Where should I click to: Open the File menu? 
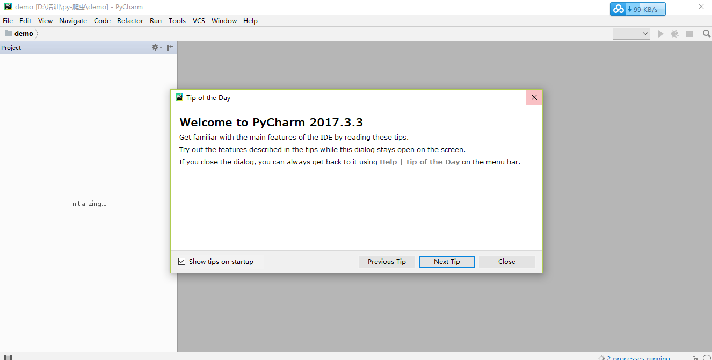click(x=8, y=21)
